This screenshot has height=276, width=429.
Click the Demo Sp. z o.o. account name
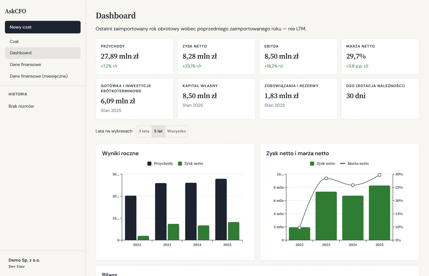tap(24, 260)
